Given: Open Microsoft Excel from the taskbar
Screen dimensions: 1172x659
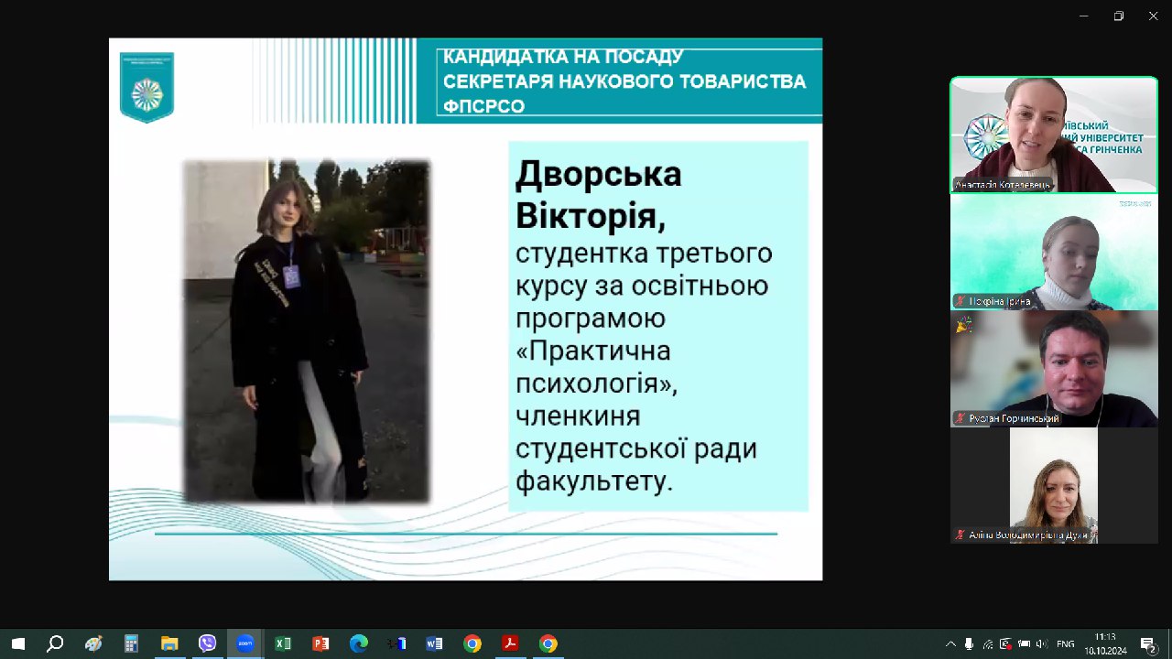Looking at the screenshot, I should click(283, 645).
